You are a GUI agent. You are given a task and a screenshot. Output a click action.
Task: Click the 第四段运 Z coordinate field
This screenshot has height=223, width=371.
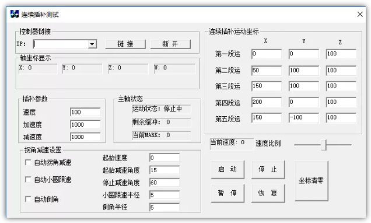coord(341,102)
